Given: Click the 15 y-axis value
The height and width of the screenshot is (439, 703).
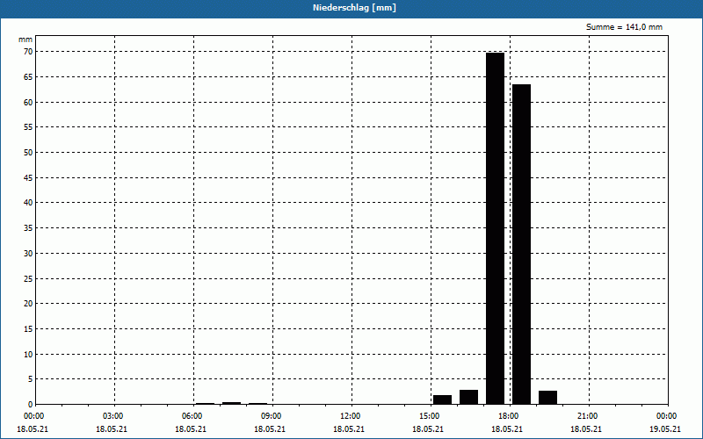Looking at the screenshot, I should click(28, 328).
